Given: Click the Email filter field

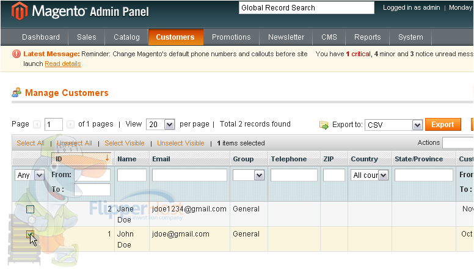Looking at the screenshot, I should click(x=189, y=175).
